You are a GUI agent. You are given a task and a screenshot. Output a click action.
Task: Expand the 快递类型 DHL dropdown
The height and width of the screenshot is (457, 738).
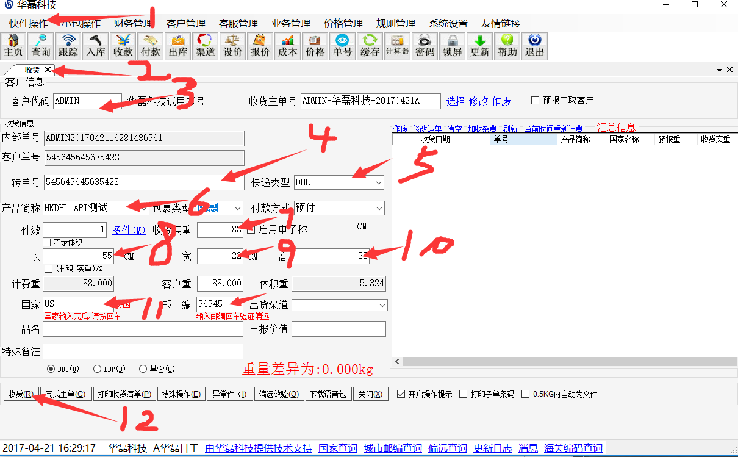click(x=379, y=182)
